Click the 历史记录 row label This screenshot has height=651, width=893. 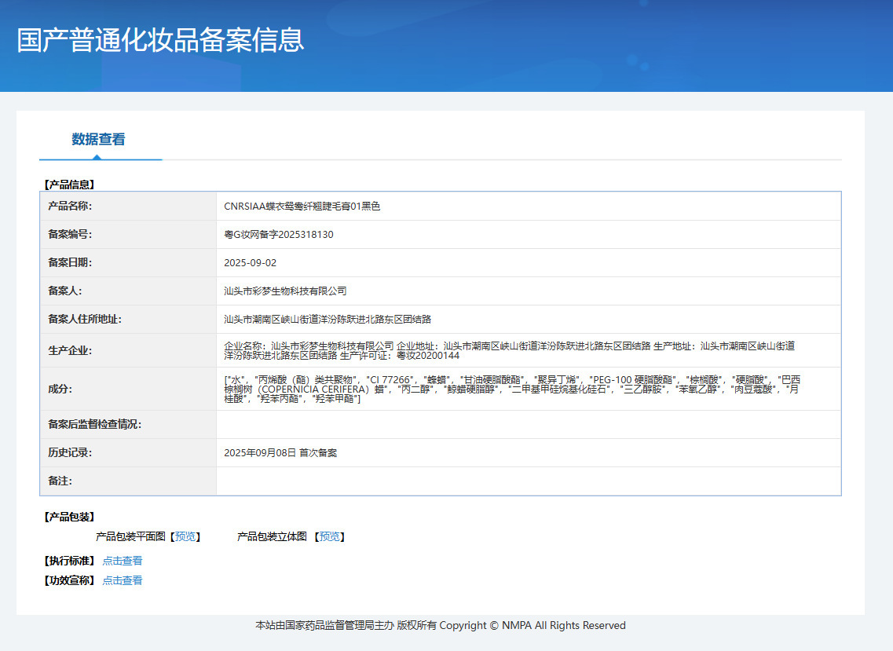coord(70,453)
